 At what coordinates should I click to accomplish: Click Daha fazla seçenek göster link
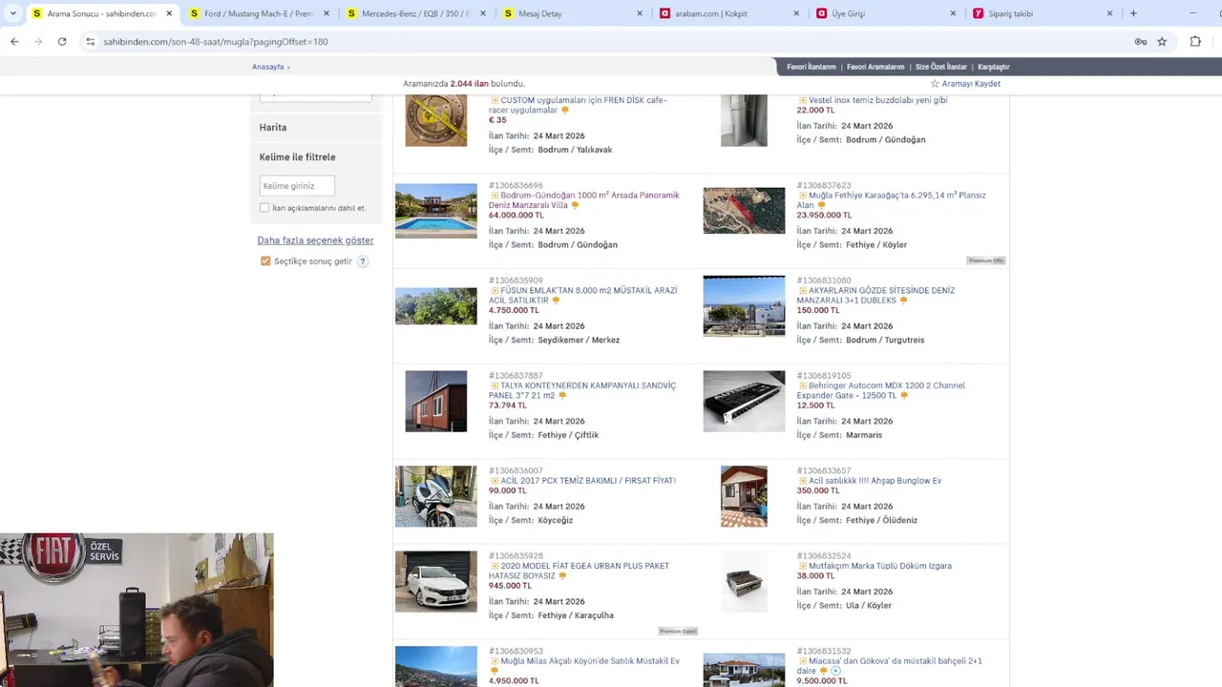tap(315, 240)
